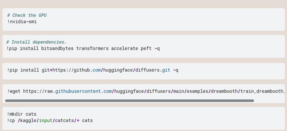Click 'huggingface' in the pip git URL
Screen dimensions: 287x131
click(x=118, y=70)
